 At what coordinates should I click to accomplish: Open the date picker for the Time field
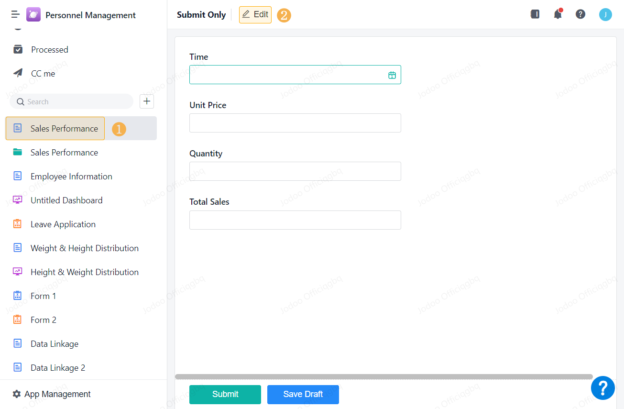[392, 75]
